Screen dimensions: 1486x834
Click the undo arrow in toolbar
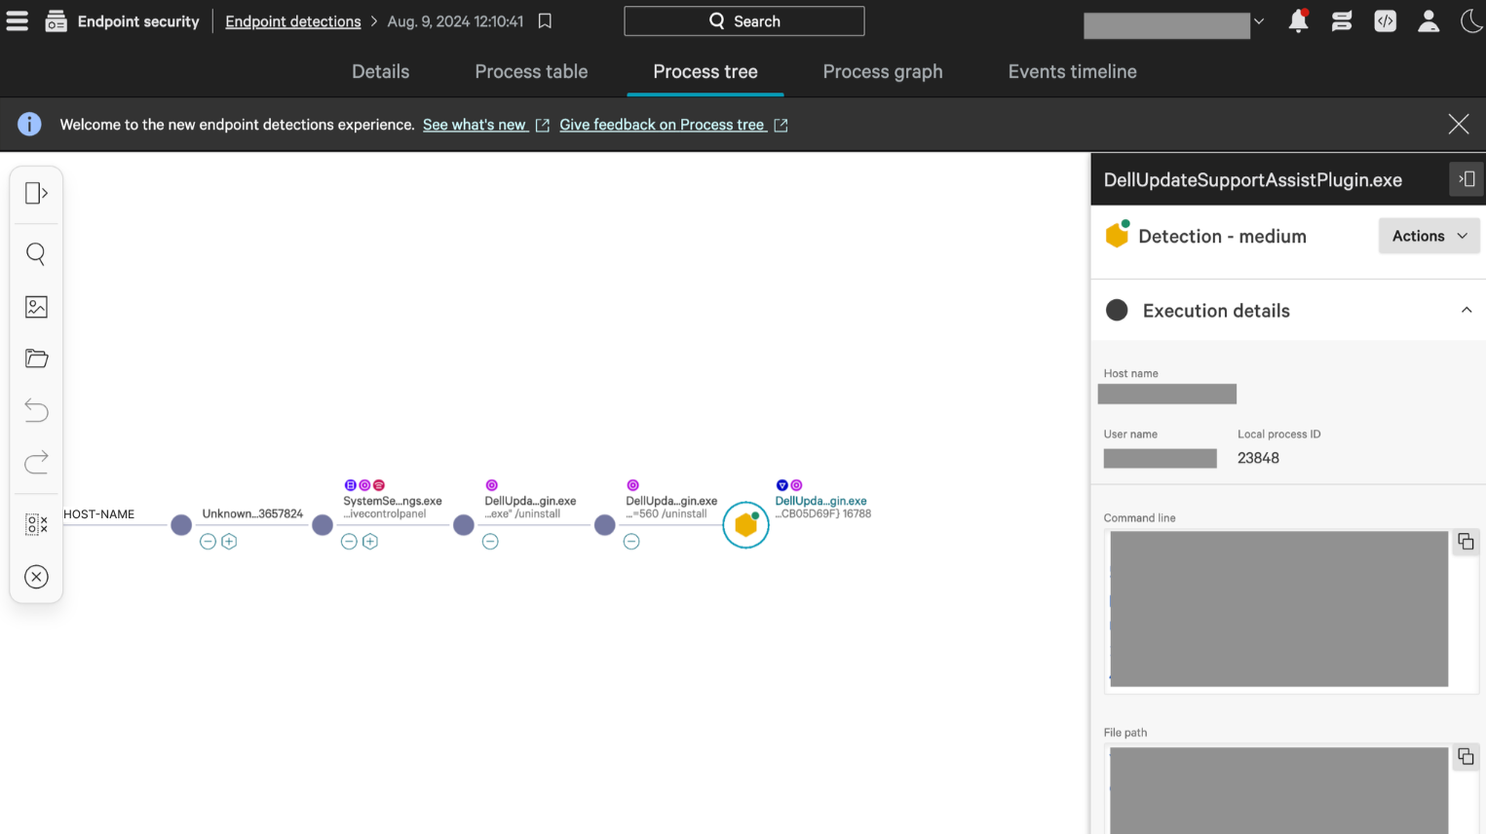point(36,410)
